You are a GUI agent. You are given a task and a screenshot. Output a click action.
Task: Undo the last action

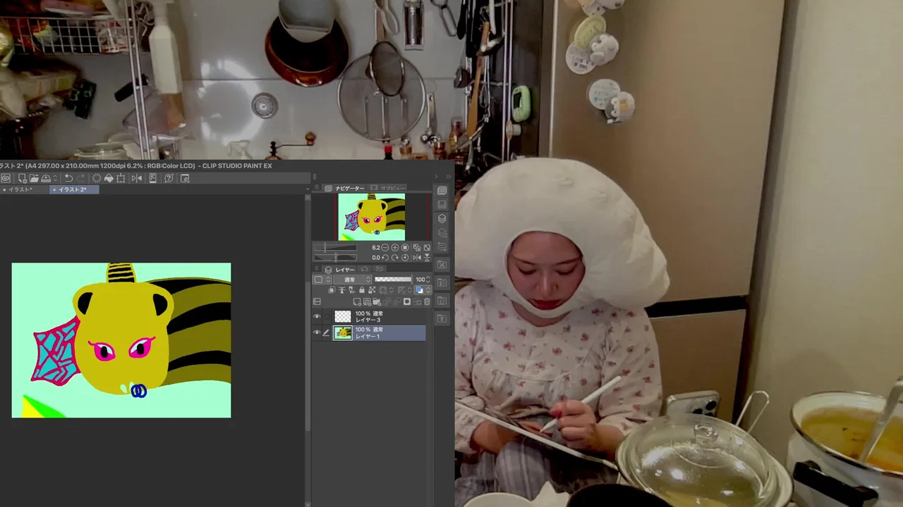point(68,178)
